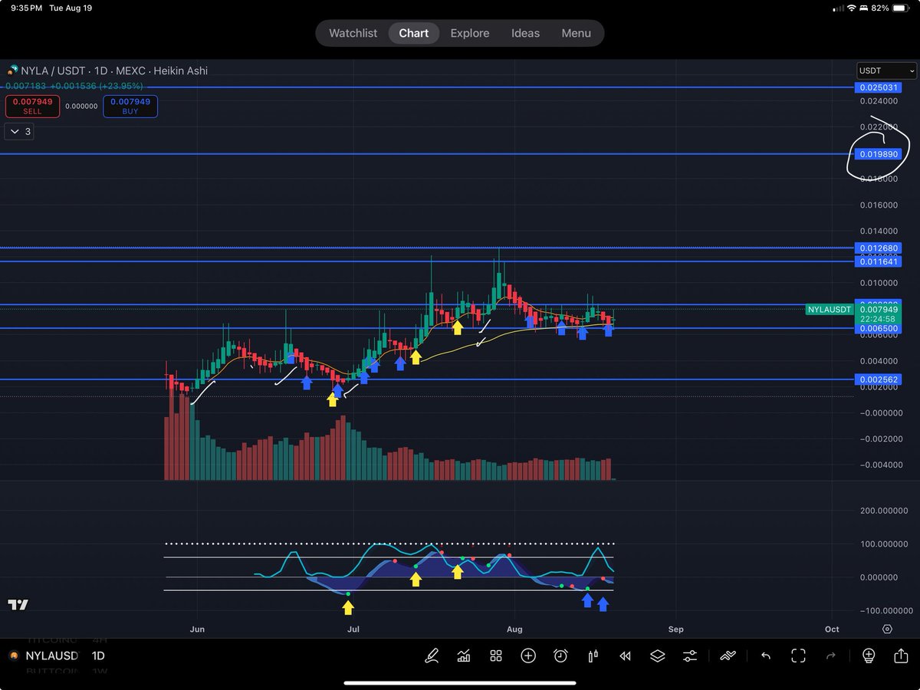The image size is (920, 690).
Task: Tap the TradingView logo
Action: tap(18, 605)
